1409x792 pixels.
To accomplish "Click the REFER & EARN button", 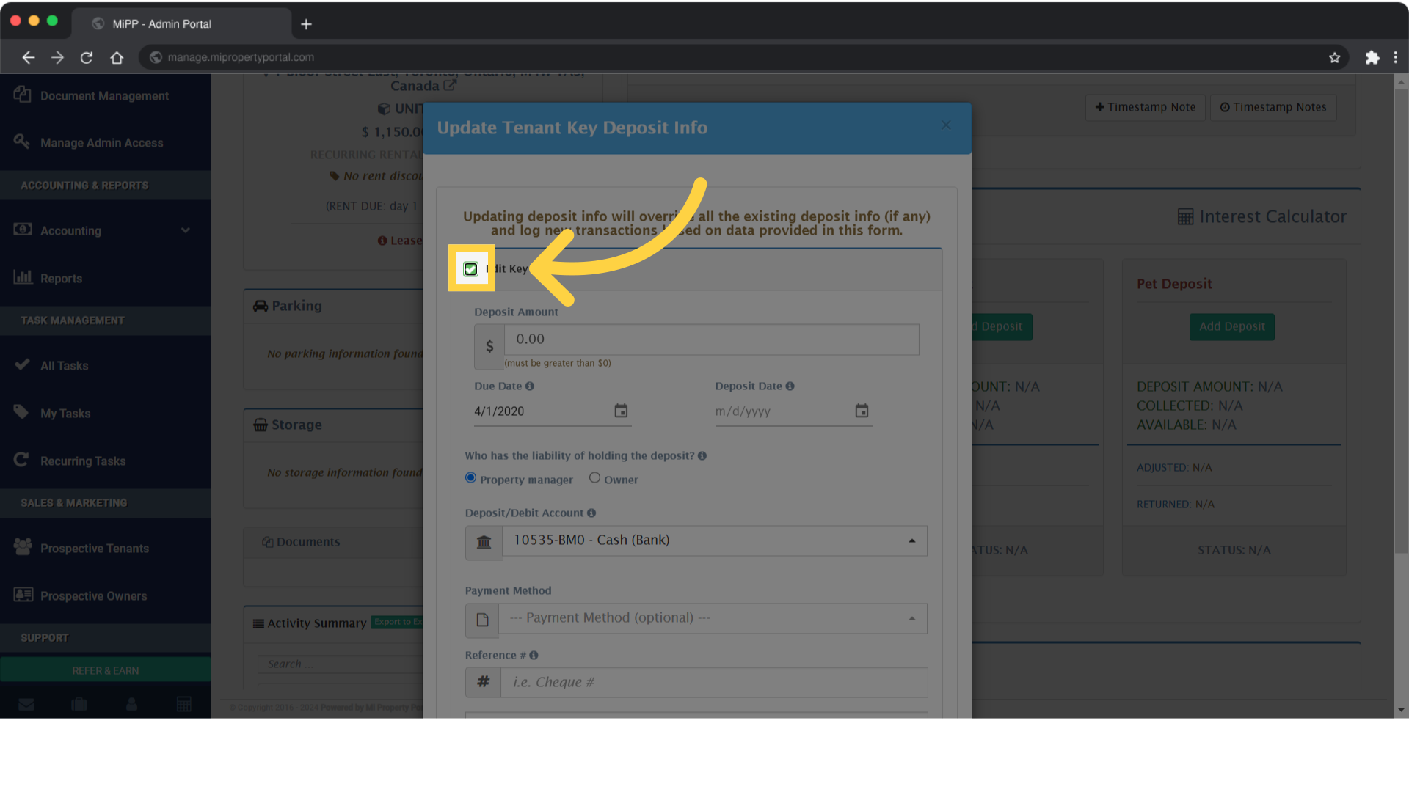I will 106,670.
